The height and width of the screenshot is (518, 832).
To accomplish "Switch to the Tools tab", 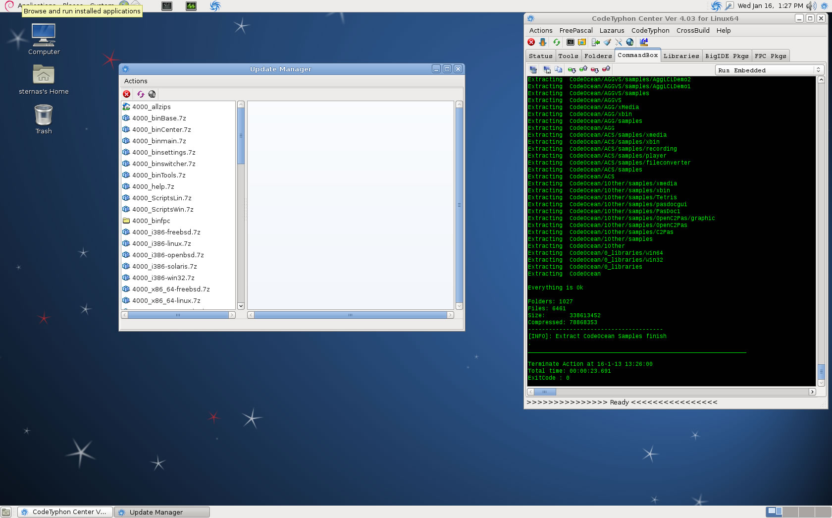I will (568, 56).
